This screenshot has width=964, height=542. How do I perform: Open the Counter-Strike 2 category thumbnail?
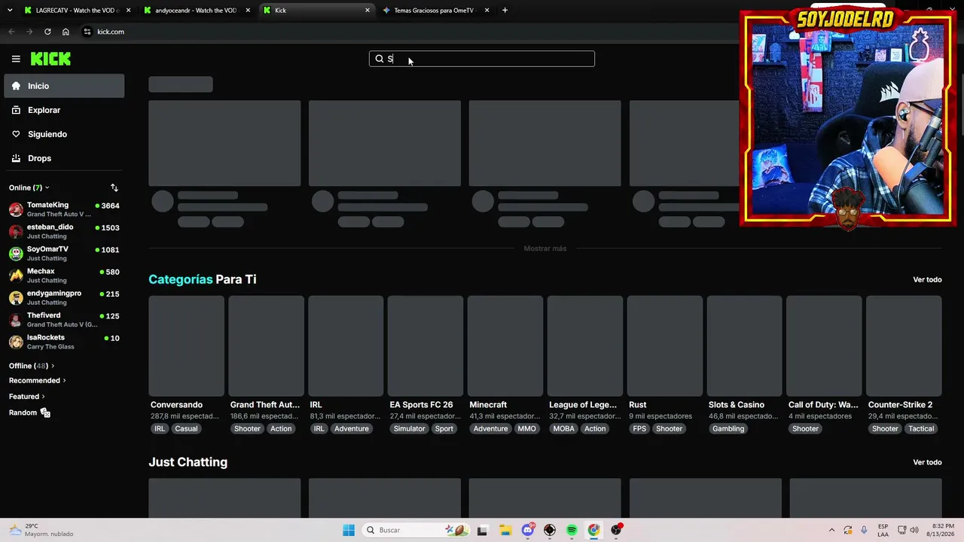tap(904, 346)
